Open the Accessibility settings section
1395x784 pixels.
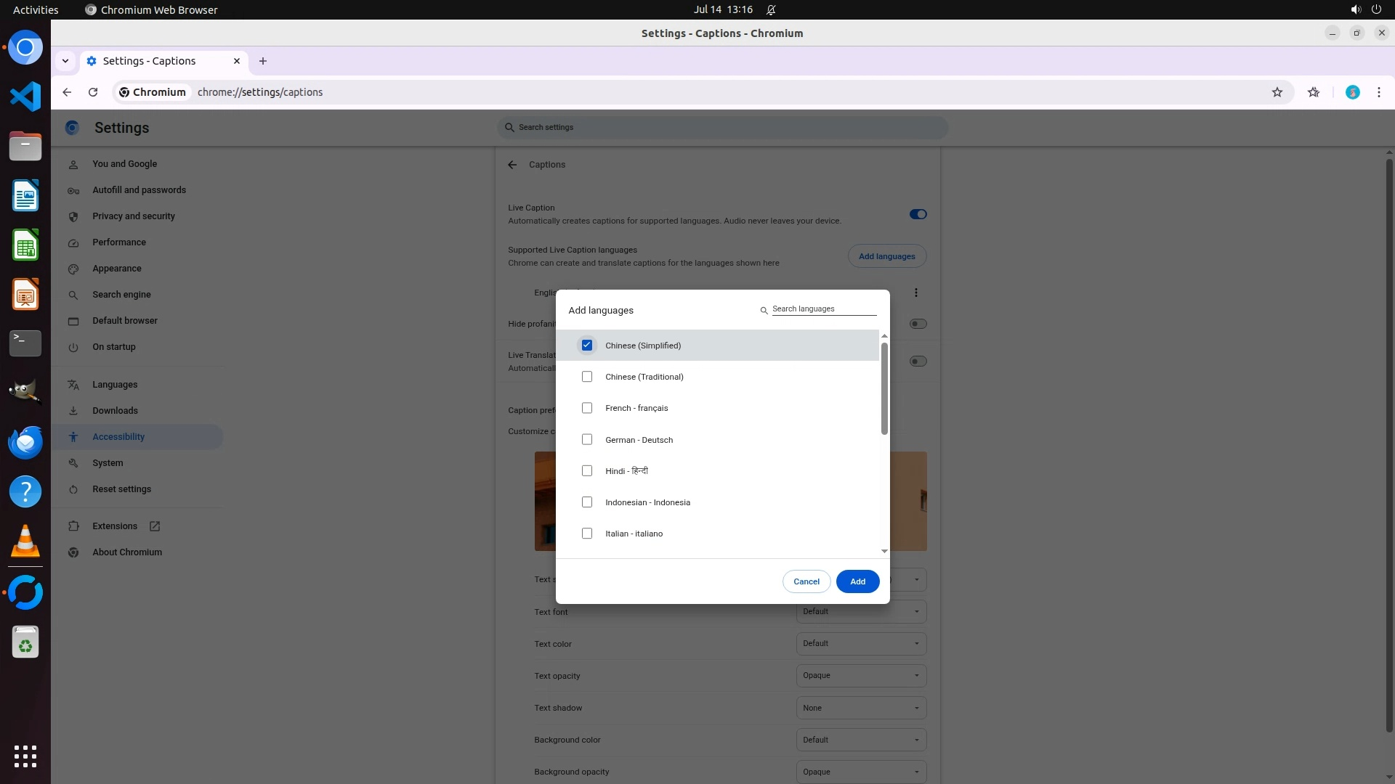118,437
